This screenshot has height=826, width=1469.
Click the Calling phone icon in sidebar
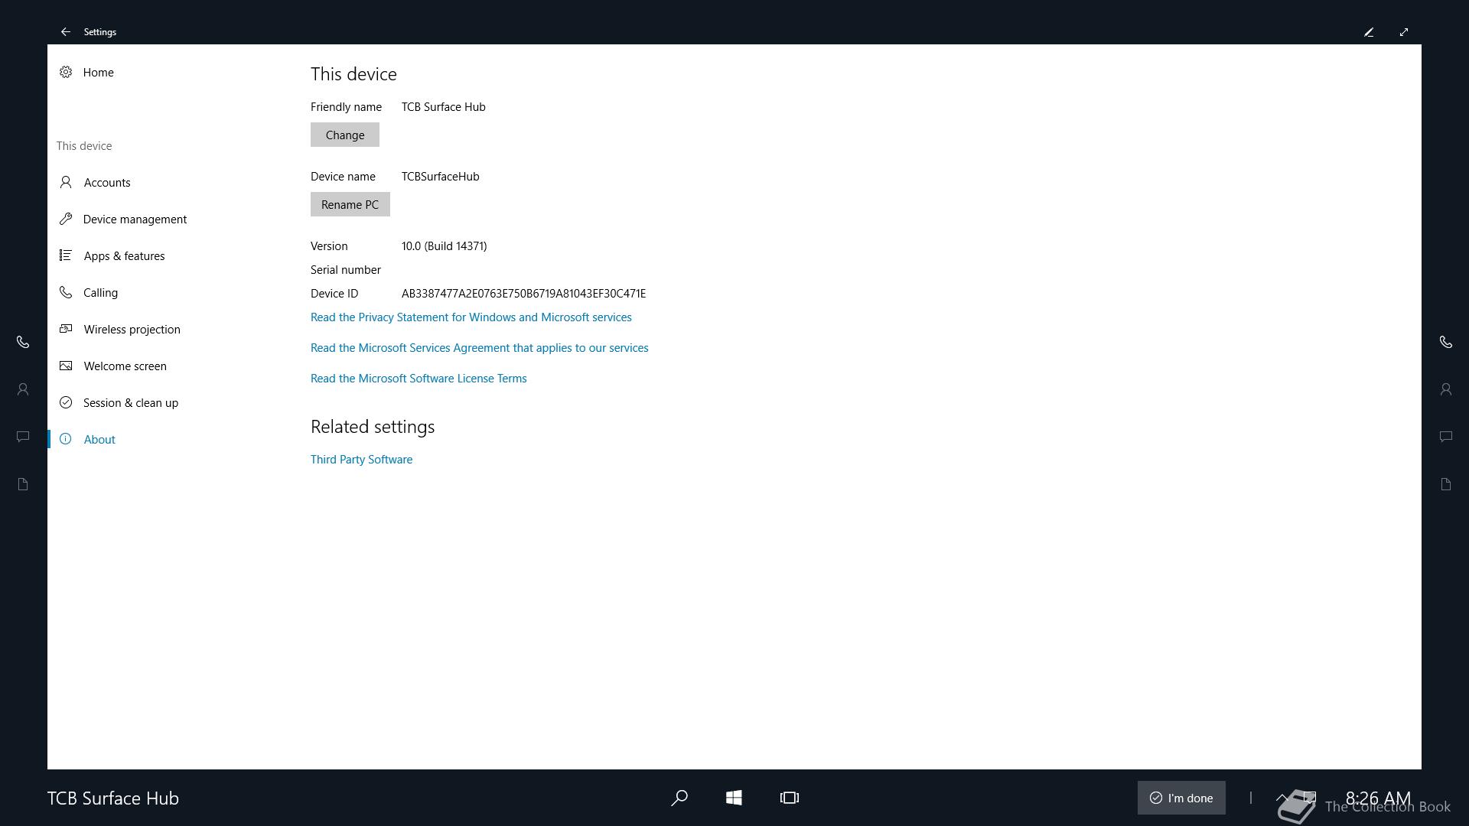[x=66, y=292]
